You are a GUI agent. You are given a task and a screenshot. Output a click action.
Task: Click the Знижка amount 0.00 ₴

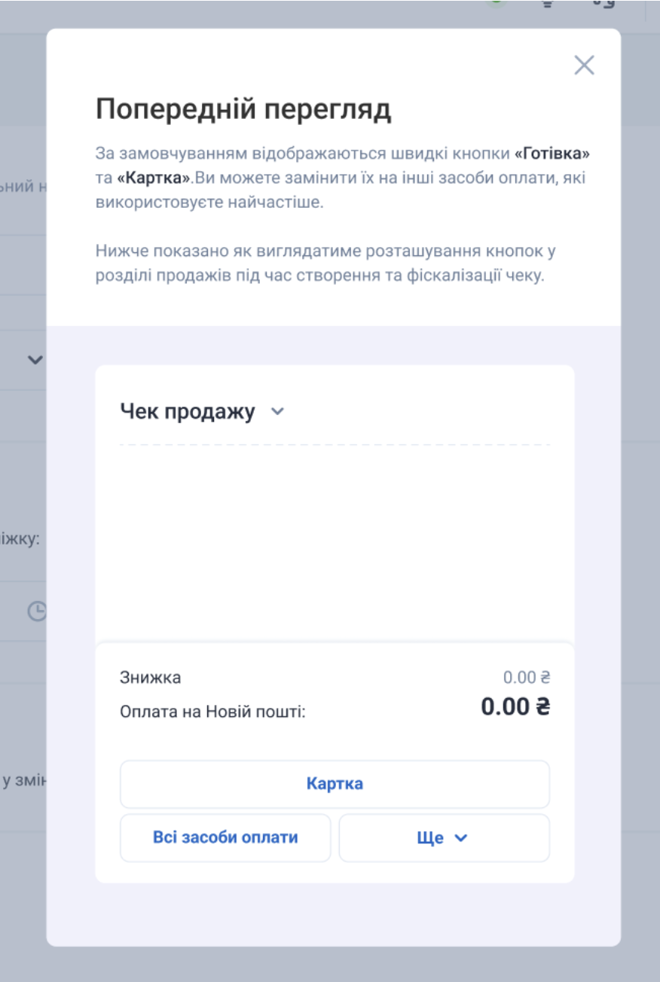(x=527, y=677)
